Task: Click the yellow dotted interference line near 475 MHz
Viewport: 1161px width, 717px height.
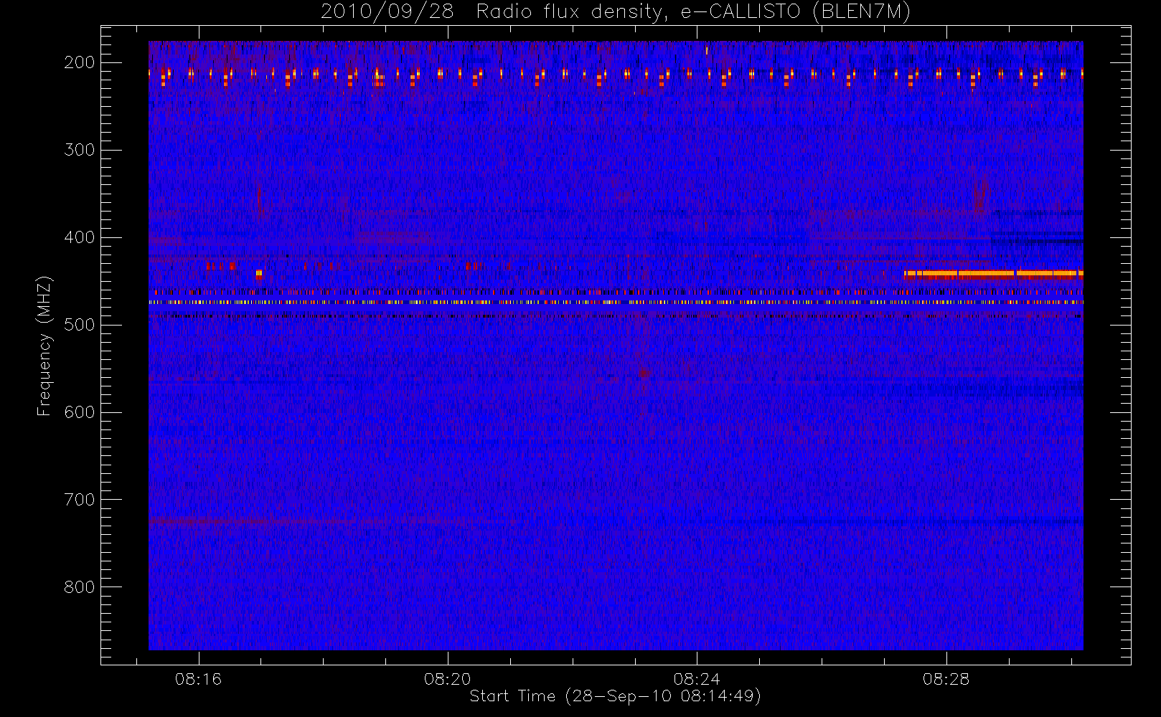Action: [x=616, y=303]
